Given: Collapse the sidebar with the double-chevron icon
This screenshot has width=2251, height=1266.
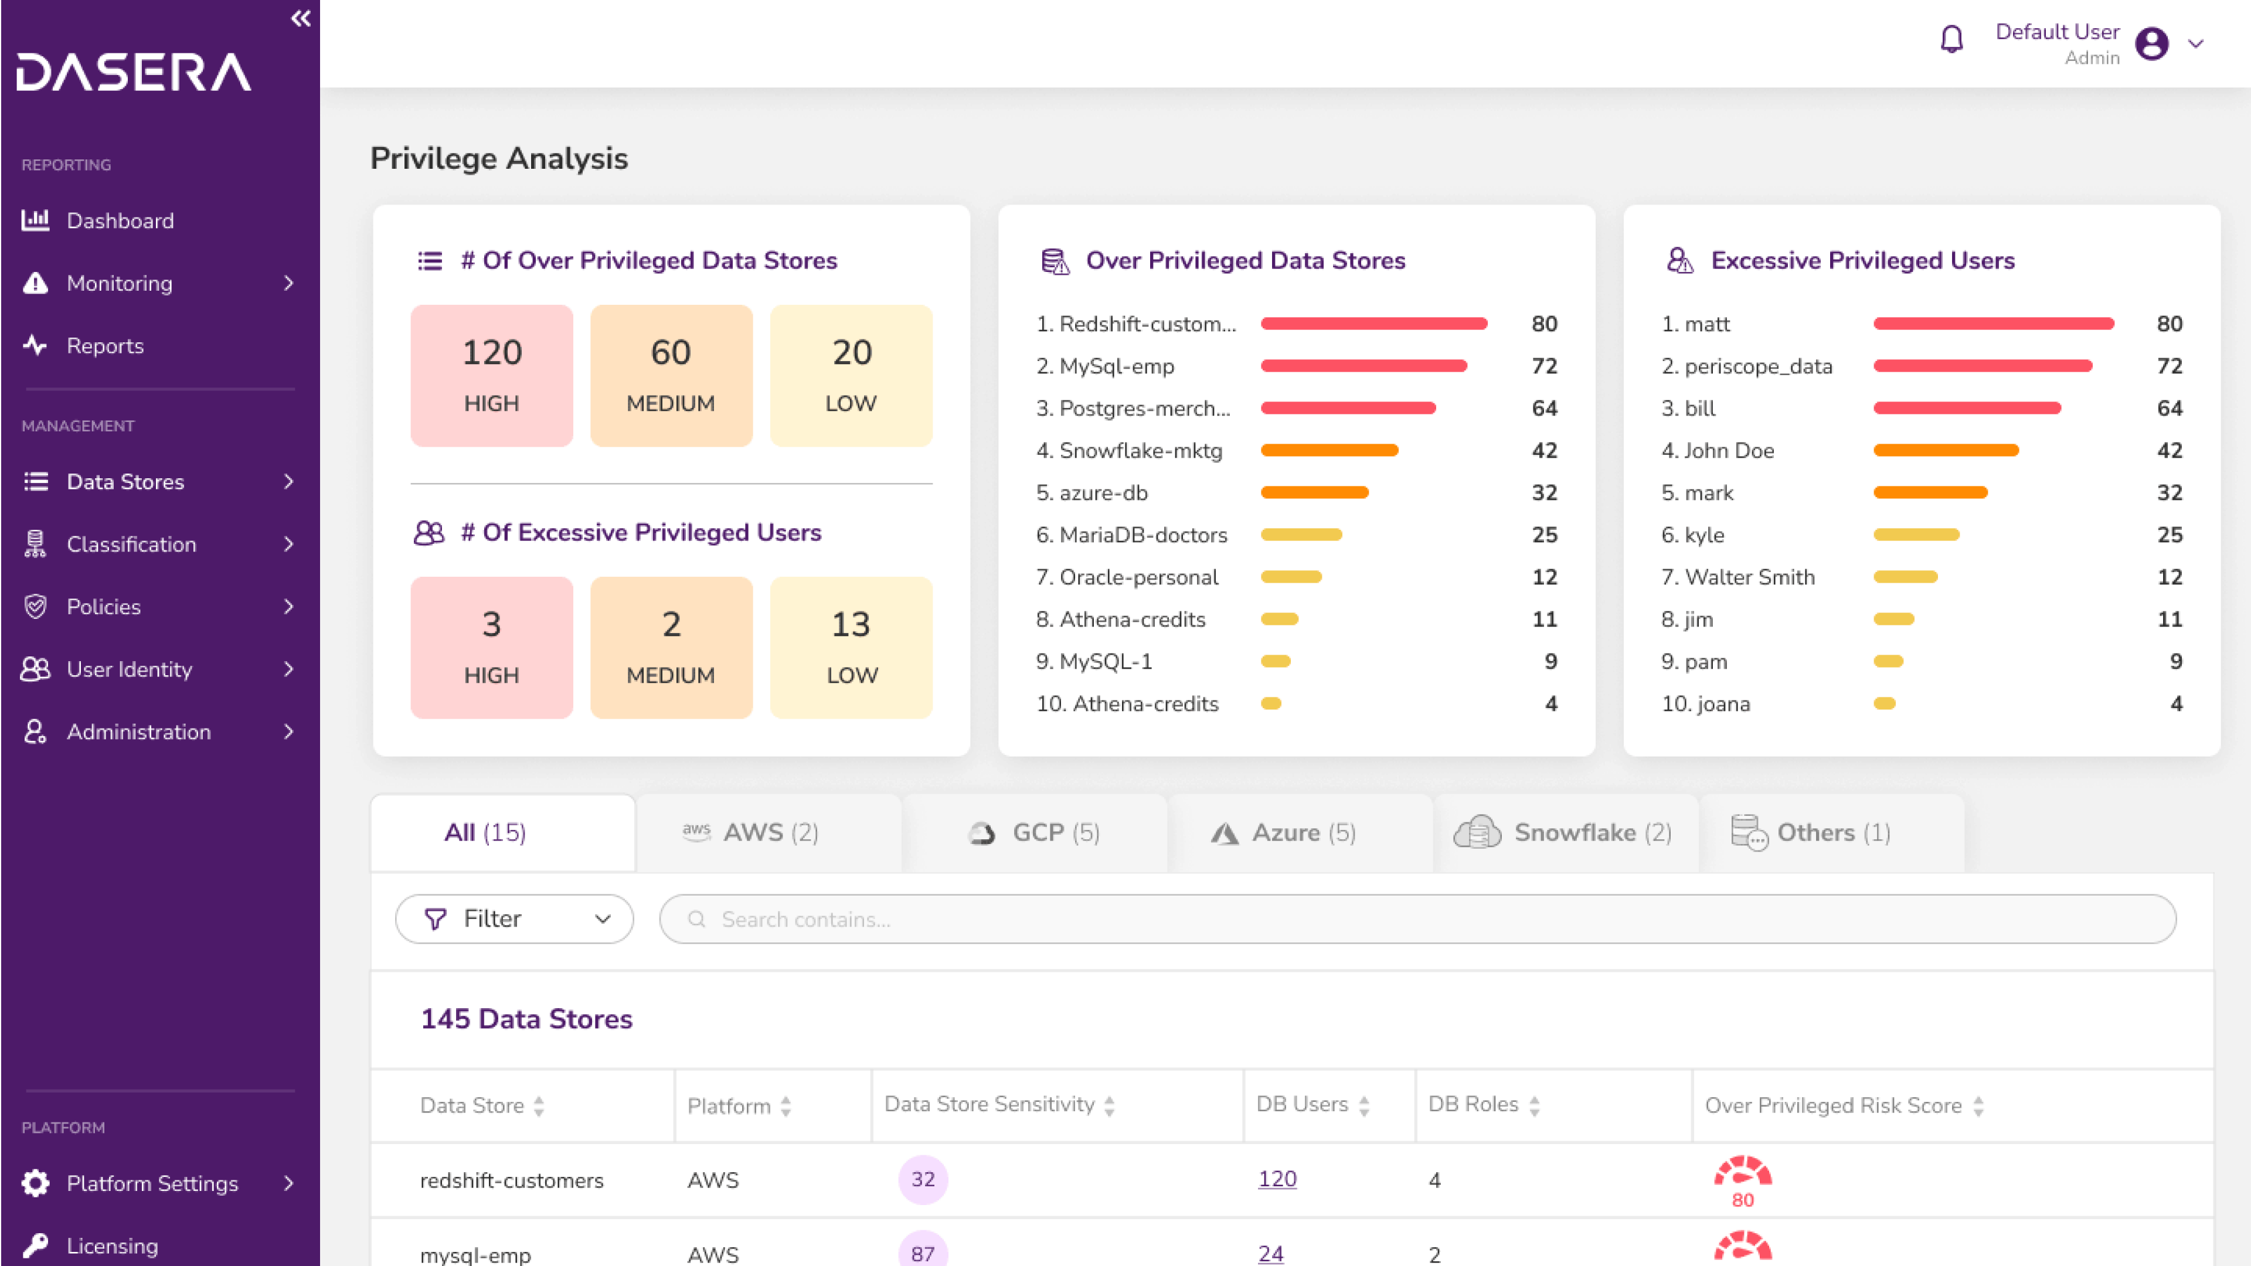Looking at the screenshot, I should pos(301,18).
